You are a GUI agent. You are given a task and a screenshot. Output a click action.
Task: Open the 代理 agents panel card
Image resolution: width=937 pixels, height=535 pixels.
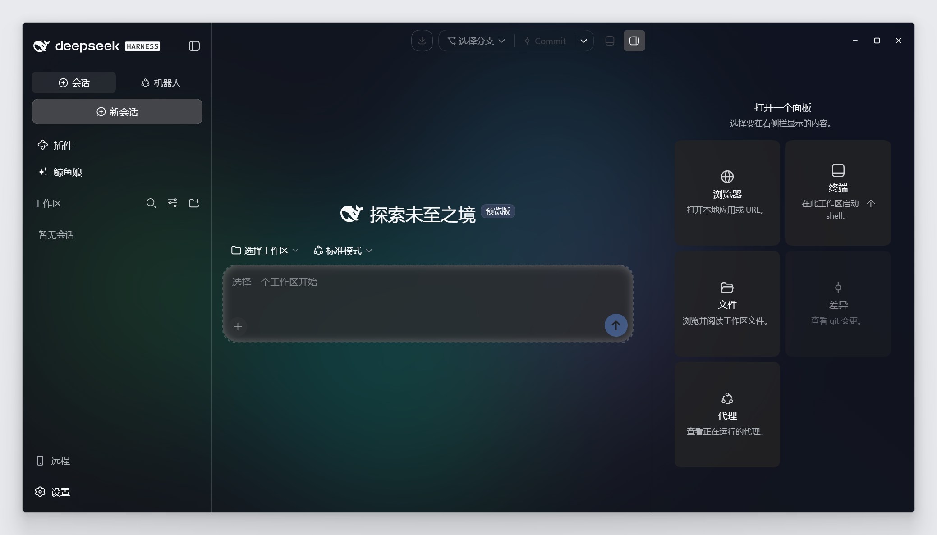(727, 415)
